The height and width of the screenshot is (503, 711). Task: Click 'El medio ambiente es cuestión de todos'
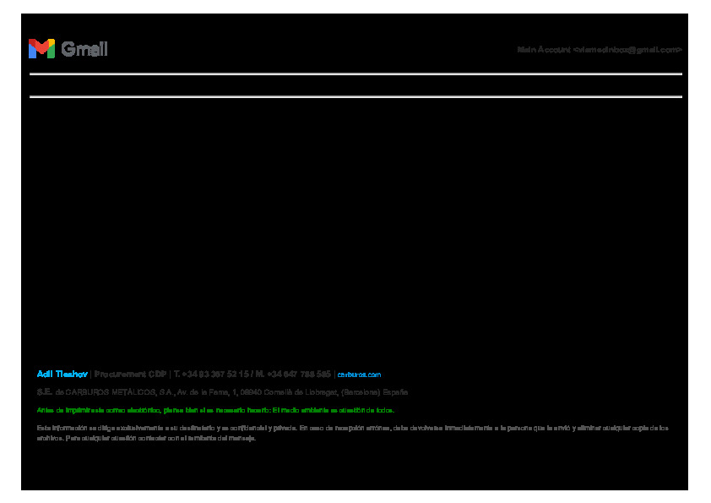[332, 410]
